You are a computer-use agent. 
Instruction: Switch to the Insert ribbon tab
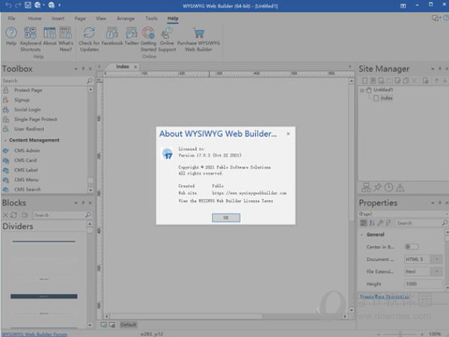(x=58, y=18)
